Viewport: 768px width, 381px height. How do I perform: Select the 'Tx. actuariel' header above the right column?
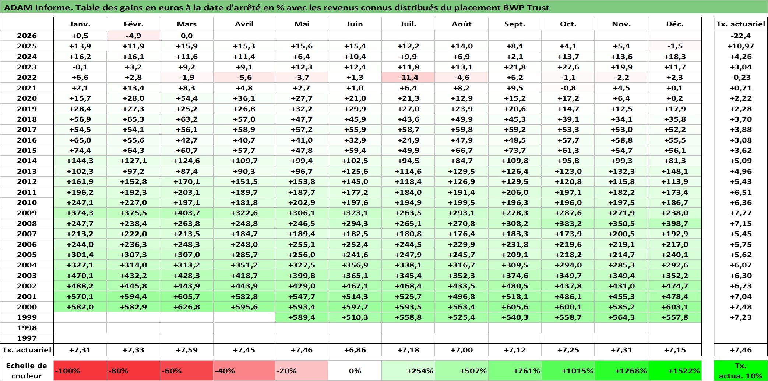click(x=741, y=24)
